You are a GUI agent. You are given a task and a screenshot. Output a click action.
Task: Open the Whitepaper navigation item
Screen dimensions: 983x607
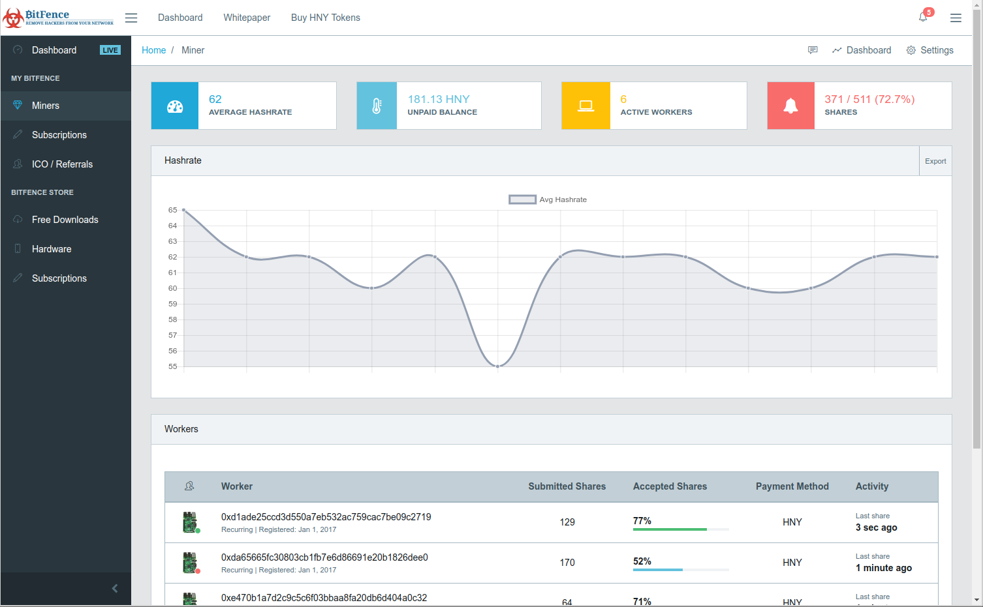point(247,18)
